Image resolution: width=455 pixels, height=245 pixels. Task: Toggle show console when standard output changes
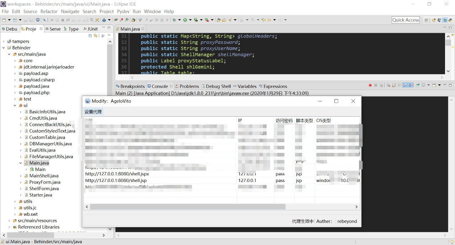point(405,85)
